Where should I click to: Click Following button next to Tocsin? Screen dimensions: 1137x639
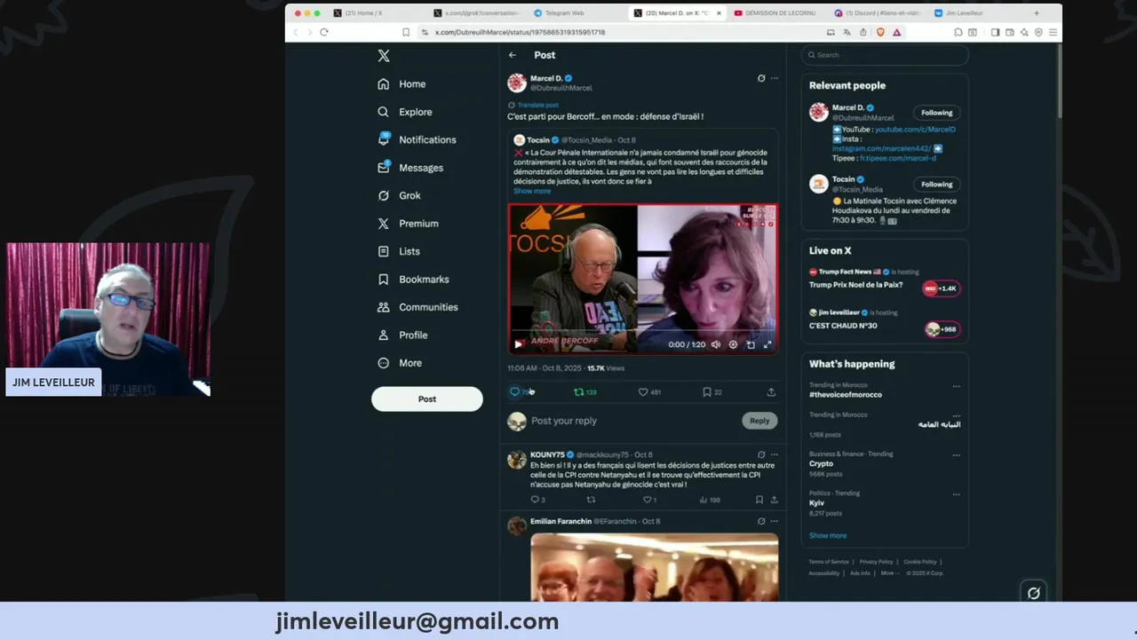[x=936, y=185]
